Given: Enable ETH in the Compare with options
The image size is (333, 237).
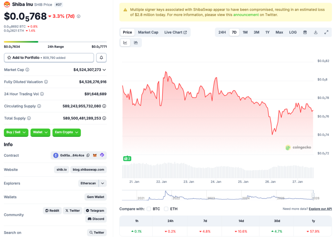Looking at the screenshot, I should pos(166,209).
